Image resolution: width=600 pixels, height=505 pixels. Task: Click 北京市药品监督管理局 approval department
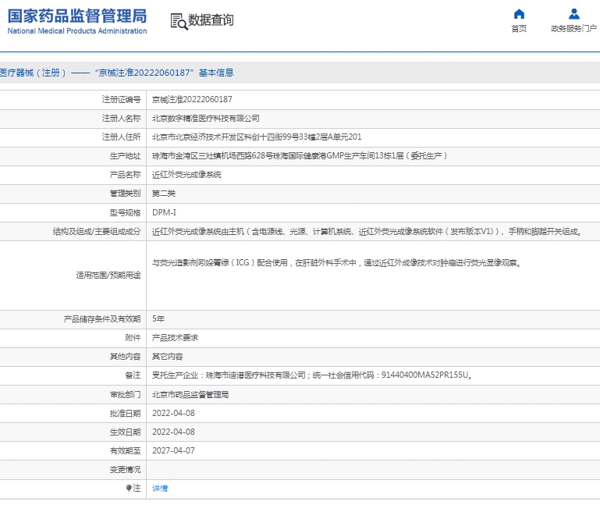pyautogui.click(x=190, y=394)
